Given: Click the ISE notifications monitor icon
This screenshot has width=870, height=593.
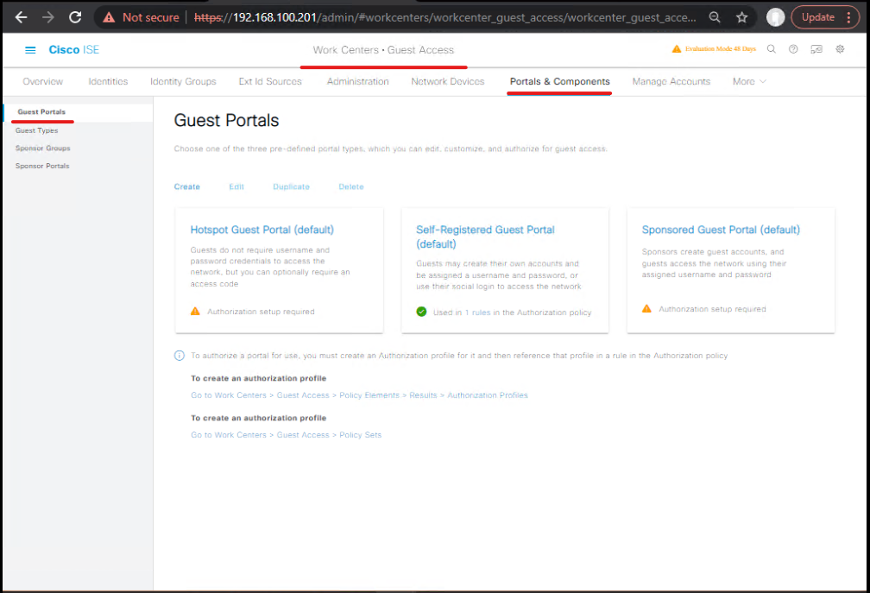Looking at the screenshot, I should point(816,49).
